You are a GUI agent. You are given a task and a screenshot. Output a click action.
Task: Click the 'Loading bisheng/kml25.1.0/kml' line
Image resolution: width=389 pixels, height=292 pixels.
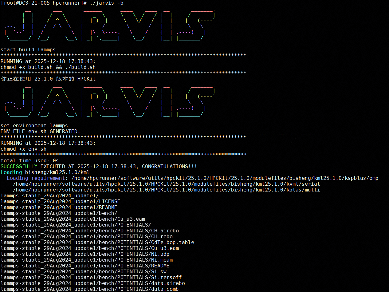pyautogui.click(x=45, y=172)
